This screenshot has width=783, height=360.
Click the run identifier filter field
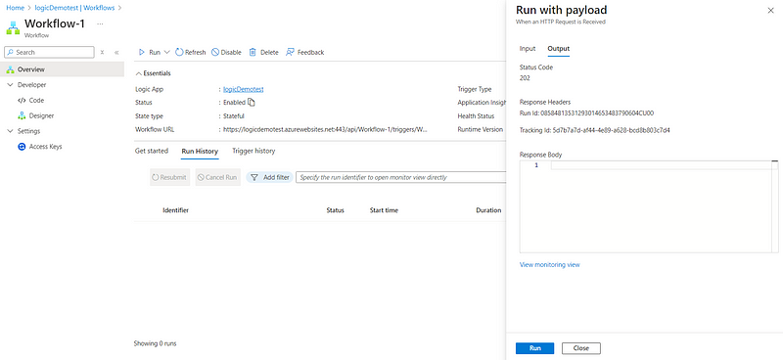pyautogui.click(x=401, y=177)
